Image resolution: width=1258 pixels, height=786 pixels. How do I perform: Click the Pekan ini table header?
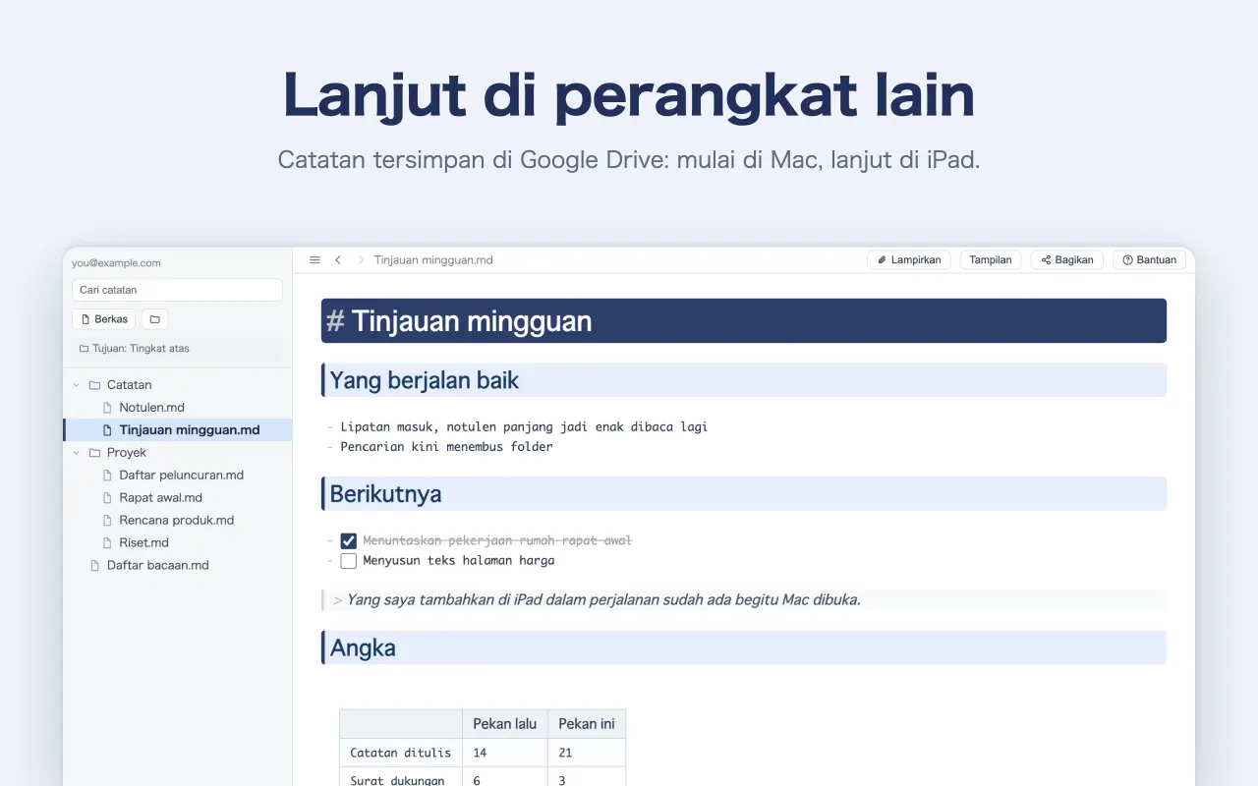(x=587, y=724)
